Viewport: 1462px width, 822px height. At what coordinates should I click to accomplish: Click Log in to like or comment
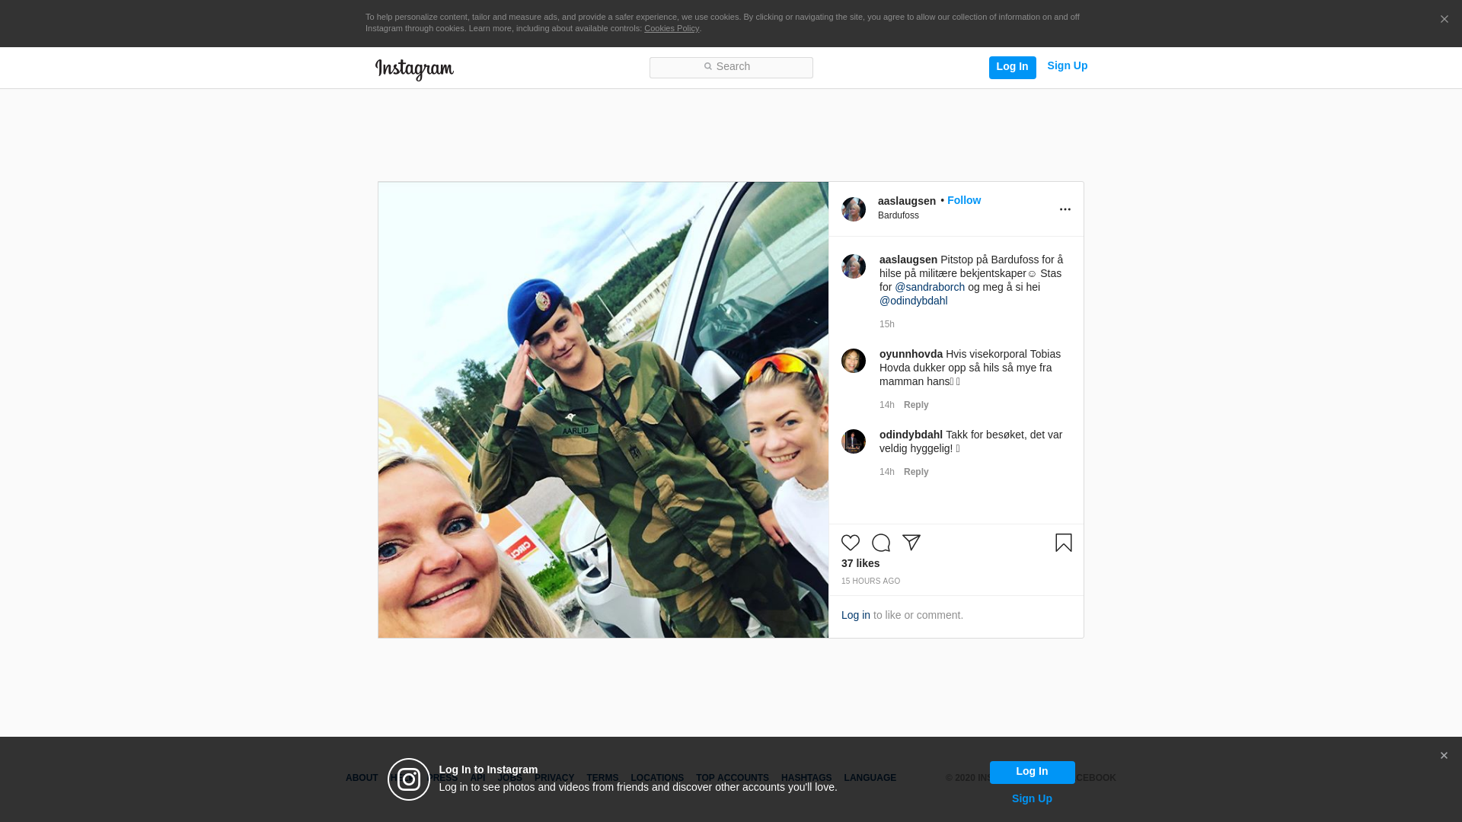(855, 615)
